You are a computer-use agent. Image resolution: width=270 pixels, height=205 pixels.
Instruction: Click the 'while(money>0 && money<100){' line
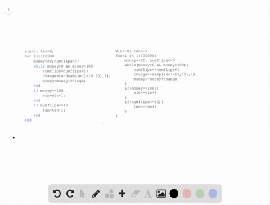(156, 65)
